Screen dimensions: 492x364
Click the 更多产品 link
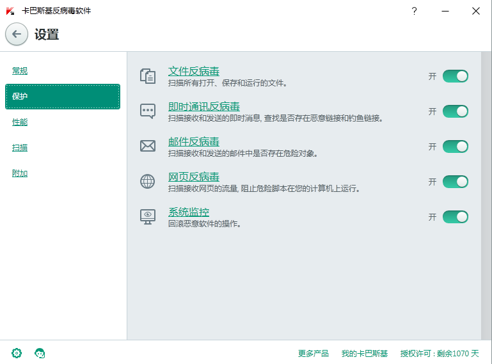coord(313,354)
